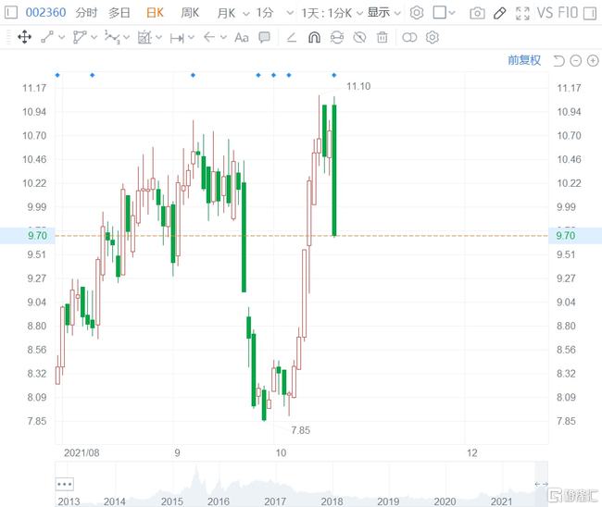The image size is (602, 507).
Task: Toggle lock drawings icon
Action: coord(336,37)
